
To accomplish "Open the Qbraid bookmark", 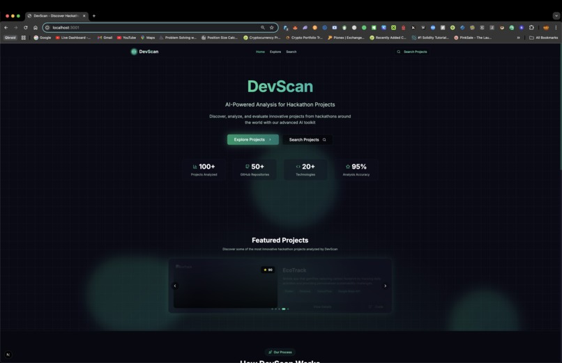I will (10, 38).
